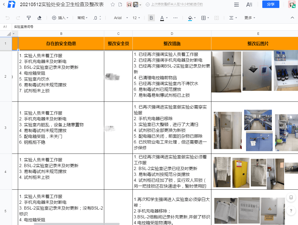Open the hamburger menu at top right
Viewport: 298px width, 225px height.
[x=236, y=5]
